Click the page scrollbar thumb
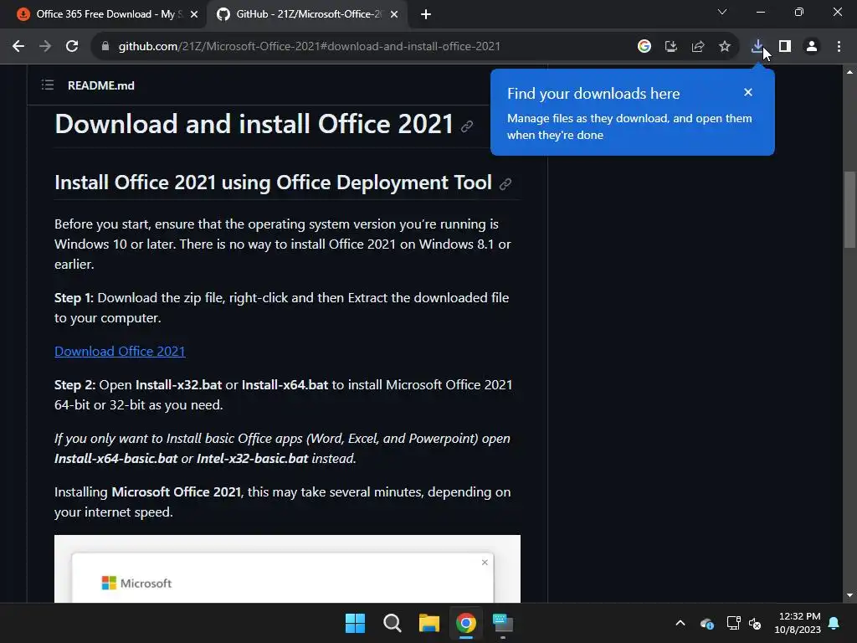 tap(849, 210)
